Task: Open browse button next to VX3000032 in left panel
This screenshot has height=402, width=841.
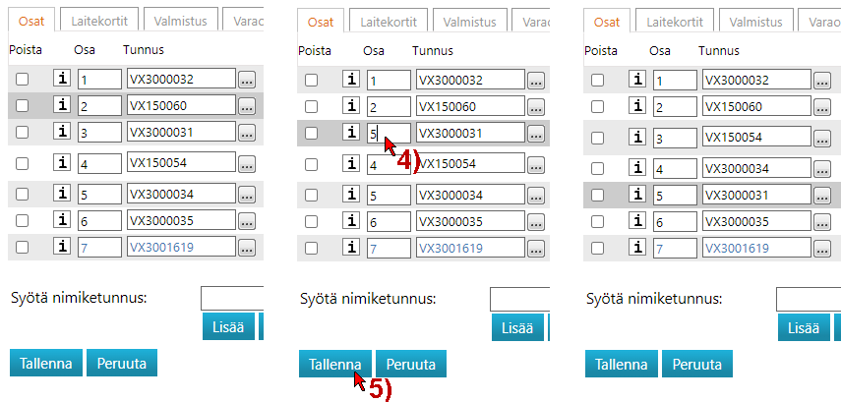Action: pos(247,81)
